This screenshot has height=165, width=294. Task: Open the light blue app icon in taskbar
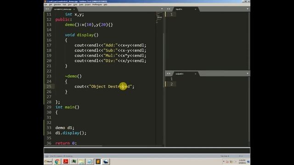tap(90, 162)
